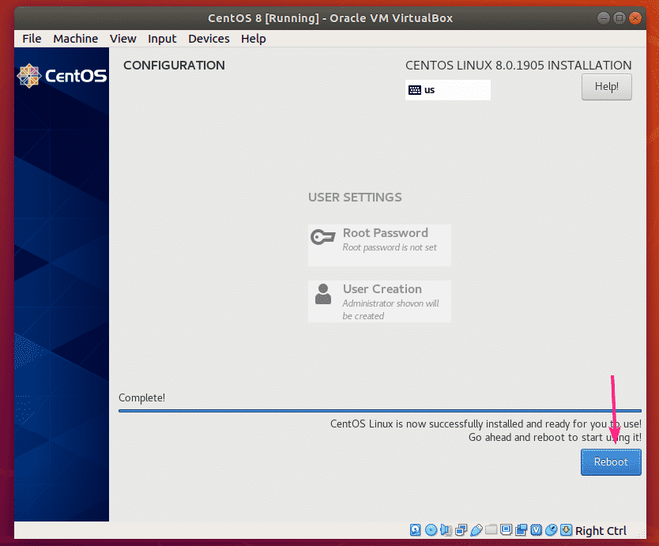
Task: Click the optical drive status icon
Action: click(x=431, y=530)
